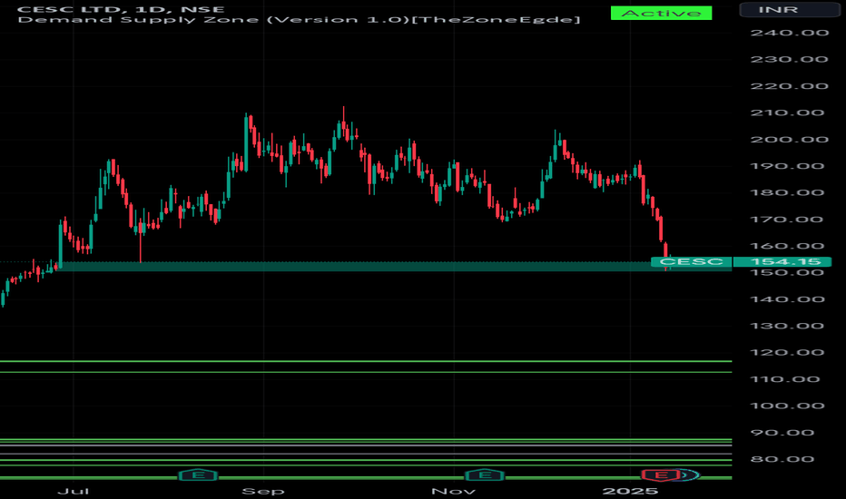The image size is (846, 499).
Task: Click the 180.00 price axis label
Action: (x=788, y=192)
